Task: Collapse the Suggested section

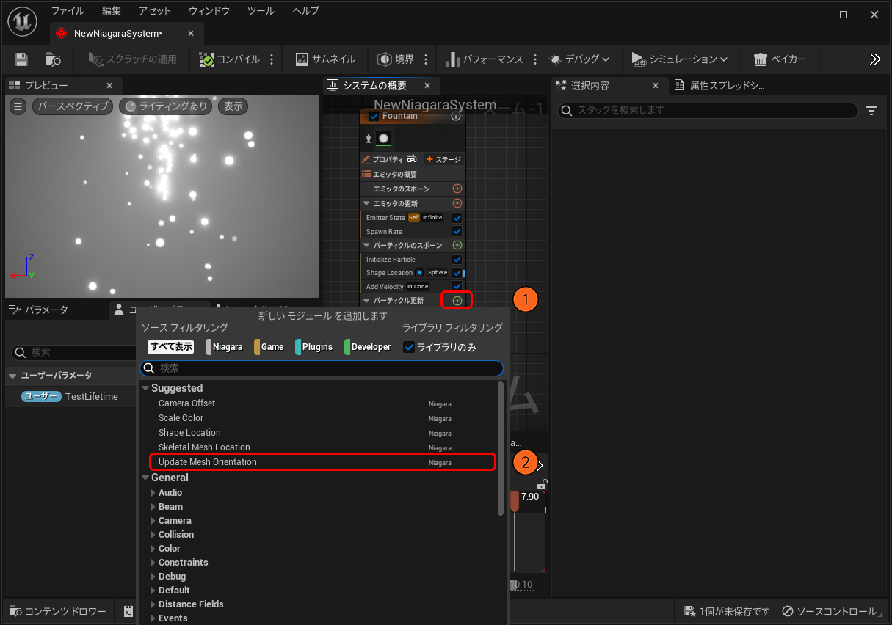Action: (145, 388)
